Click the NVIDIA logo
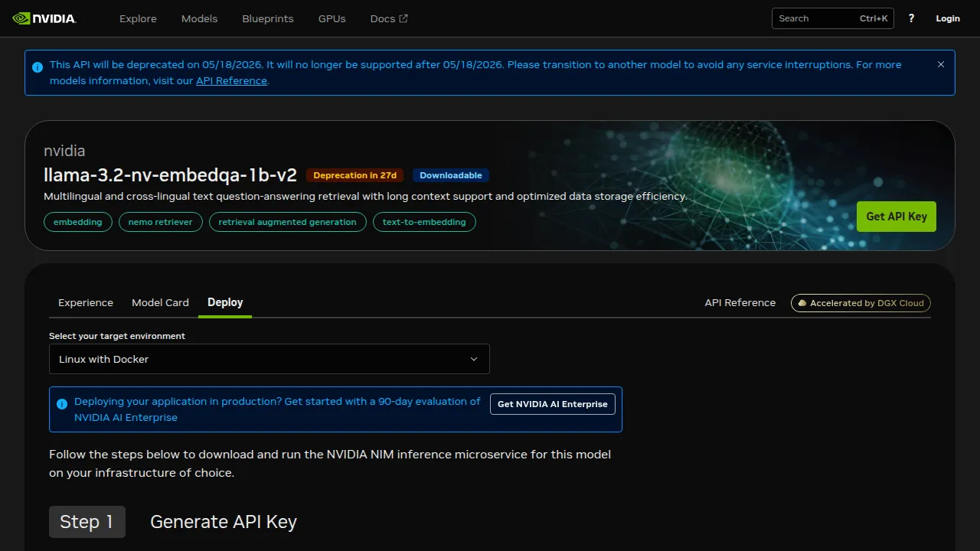Image resolution: width=980 pixels, height=551 pixels. click(44, 18)
